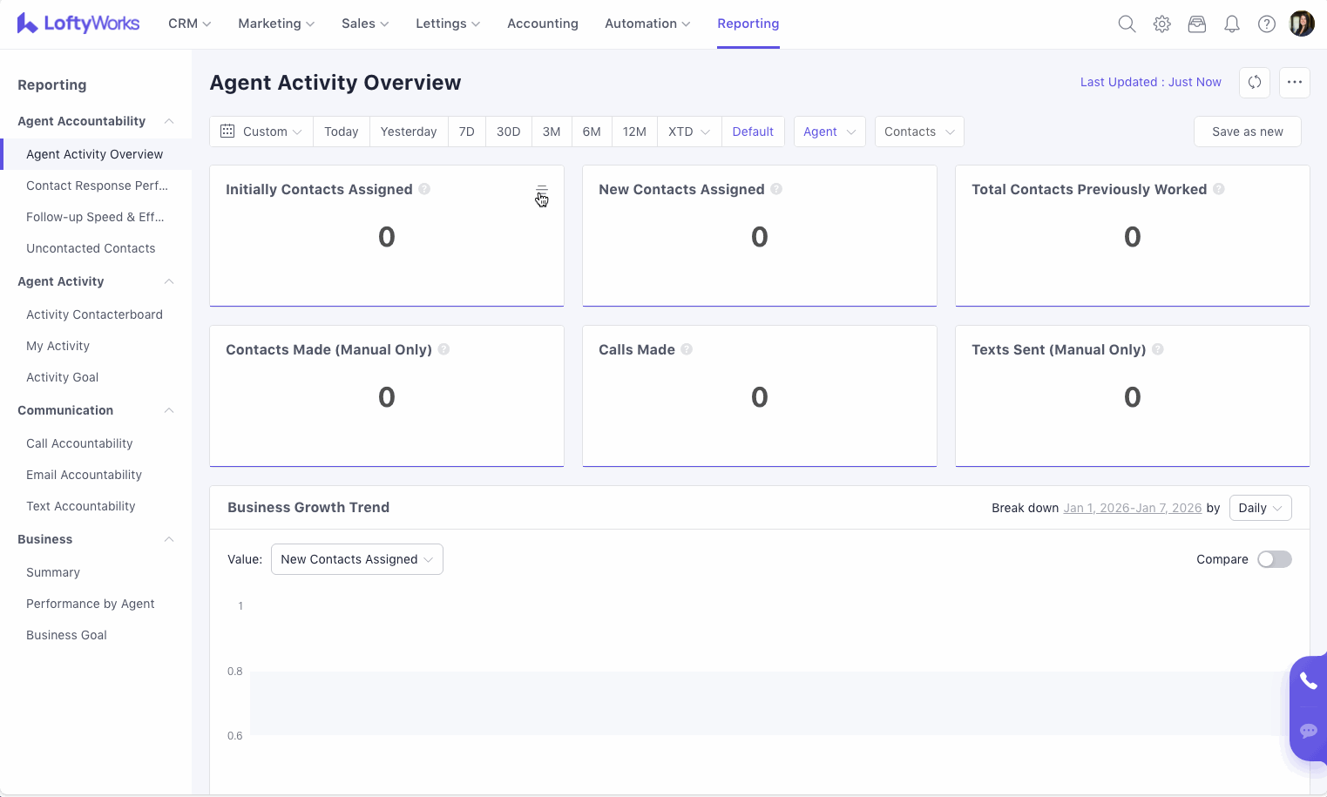
Task: Click the search magnifier icon
Action: click(x=1127, y=24)
